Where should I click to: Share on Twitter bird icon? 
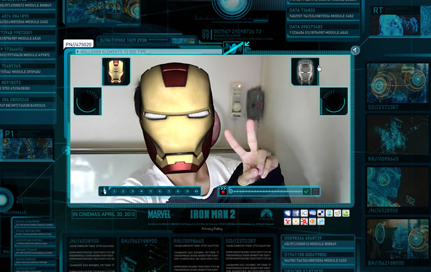tap(321, 222)
